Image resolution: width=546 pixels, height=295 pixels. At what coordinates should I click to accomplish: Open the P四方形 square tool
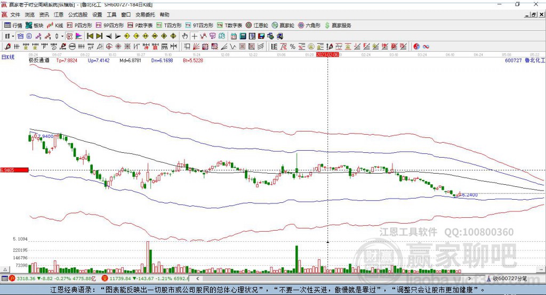(x=79, y=26)
